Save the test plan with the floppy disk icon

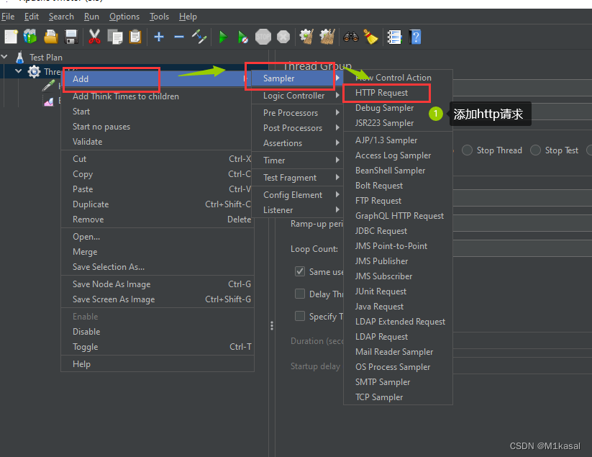71,37
